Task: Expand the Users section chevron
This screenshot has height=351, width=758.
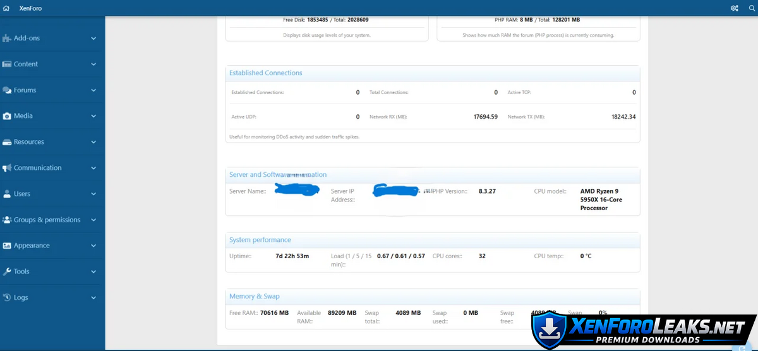Action: click(93, 194)
